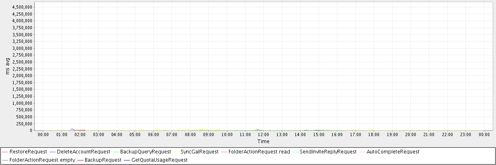The height and width of the screenshot is (165, 496).
Task: Click the "Time" x-axis title
Action: pos(263,141)
